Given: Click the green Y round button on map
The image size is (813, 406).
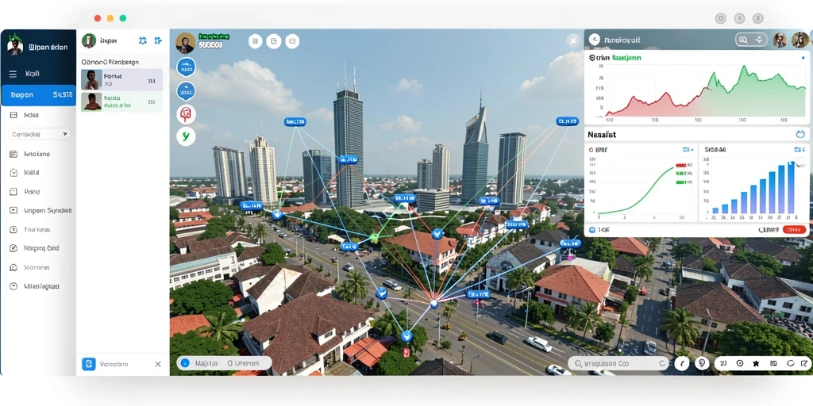Looking at the screenshot, I should pyautogui.click(x=186, y=136).
